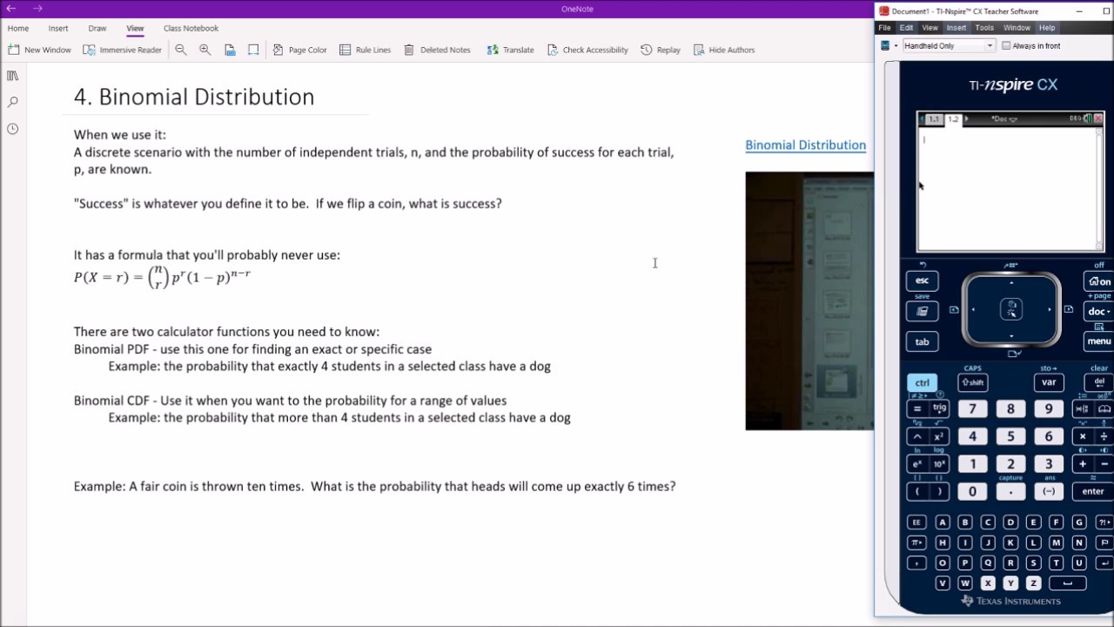Click the del key on calculator
Viewport: 1114px width, 627px height.
[x=1099, y=382]
